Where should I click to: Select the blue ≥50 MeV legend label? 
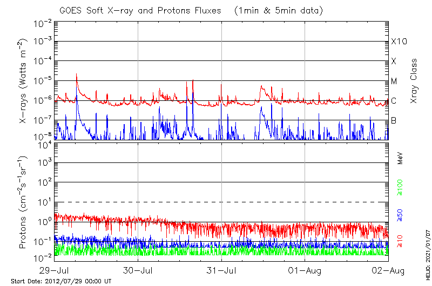(400, 215)
